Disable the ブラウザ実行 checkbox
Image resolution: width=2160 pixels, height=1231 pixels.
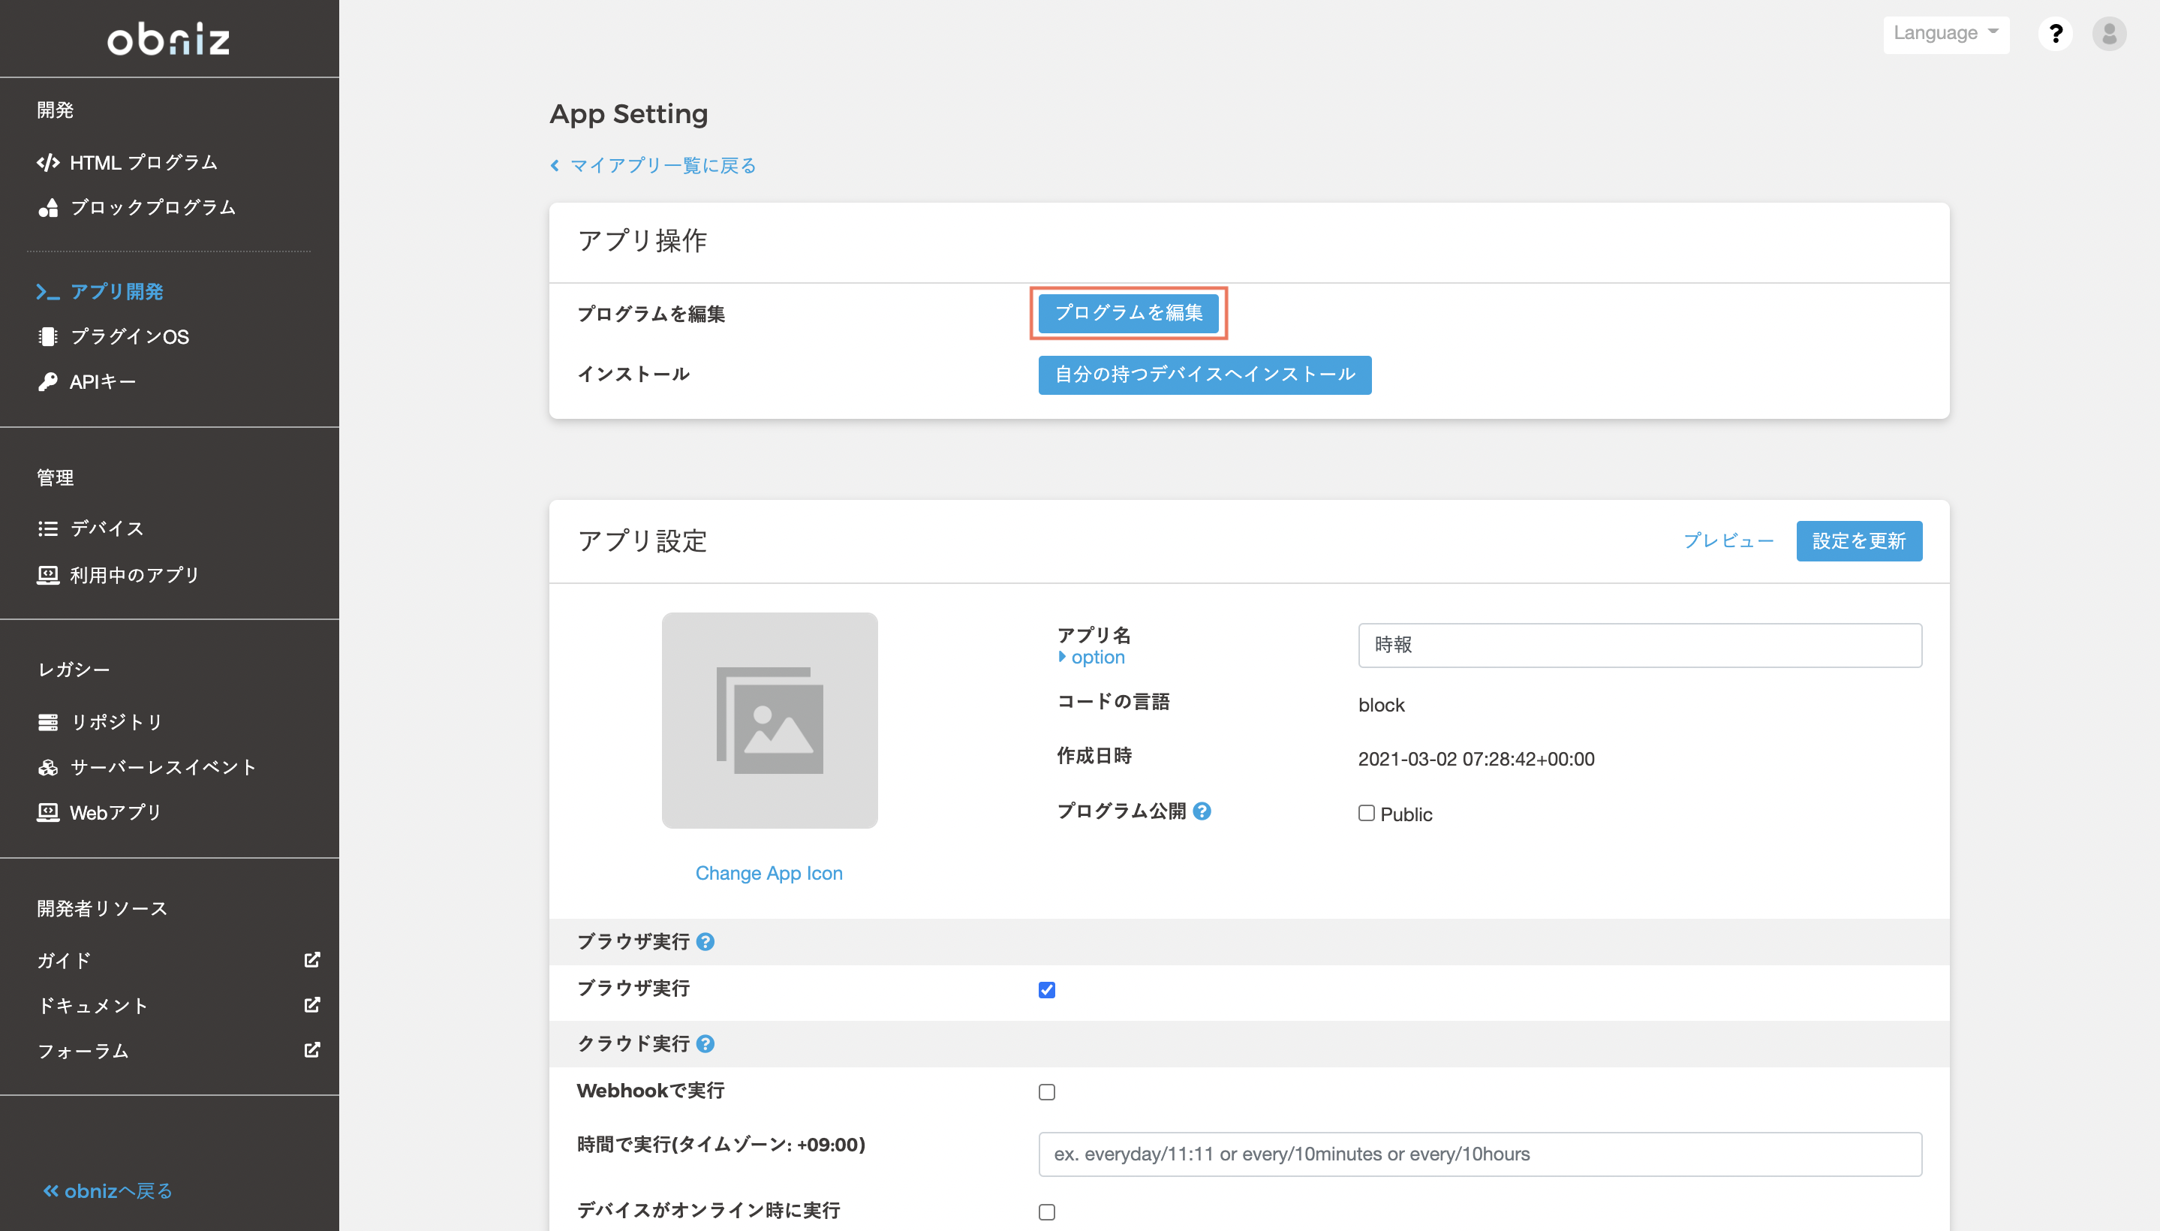pos(1047,989)
